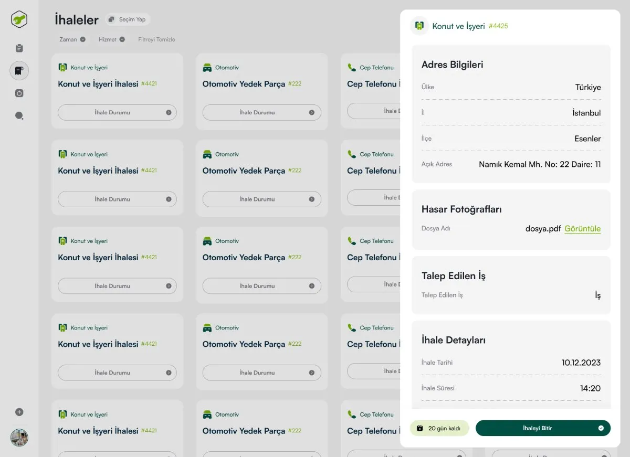Screen dimensions: 630x457
Task: Click the building icon beside #4425
Action: pyautogui.click(x=419, y=26)
